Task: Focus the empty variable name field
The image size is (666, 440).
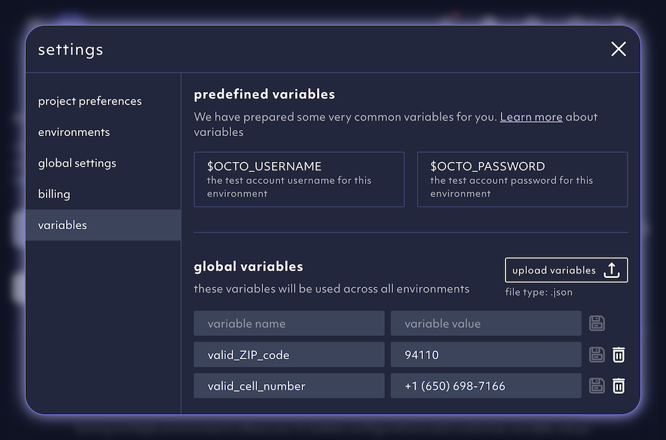Action: coord(289,323)
